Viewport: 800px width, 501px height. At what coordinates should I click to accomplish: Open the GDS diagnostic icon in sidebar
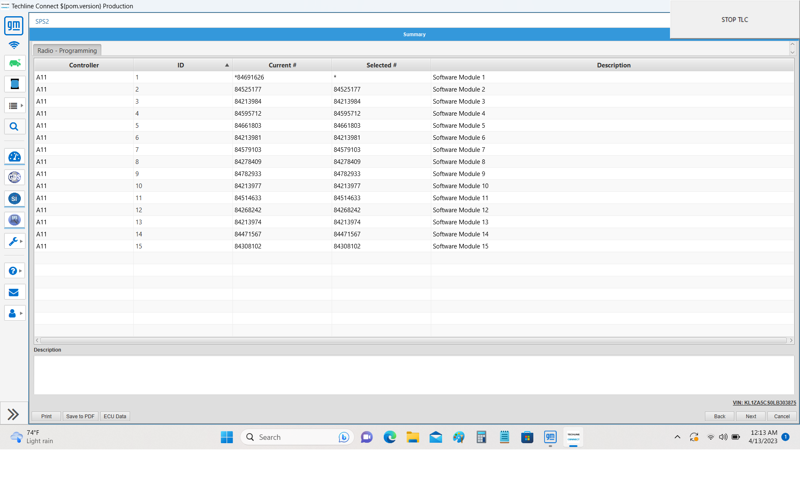(15, 178)
